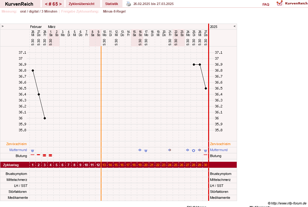The image size is (308, 207).
Task: Click cycle day number 12 in Zyklustag row
Action: (98, 165)
